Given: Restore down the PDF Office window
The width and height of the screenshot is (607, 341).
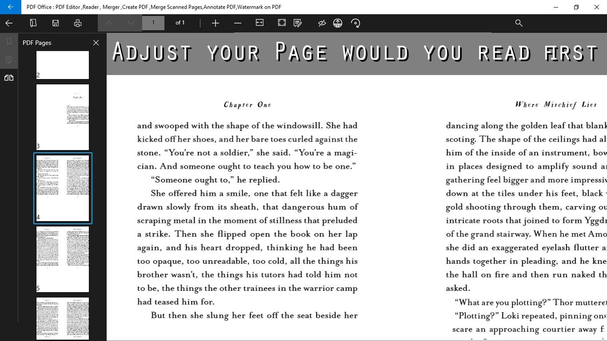Looking at the screenshot, I should click(x=576, y=7).
